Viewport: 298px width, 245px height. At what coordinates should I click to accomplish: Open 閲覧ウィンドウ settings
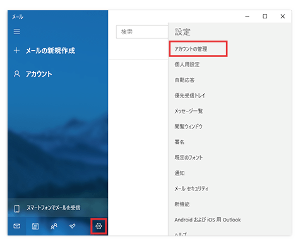click(188, 127)
